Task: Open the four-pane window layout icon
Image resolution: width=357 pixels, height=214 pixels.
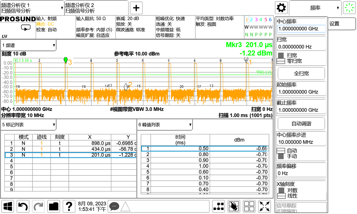Action: tap(249, 206)
